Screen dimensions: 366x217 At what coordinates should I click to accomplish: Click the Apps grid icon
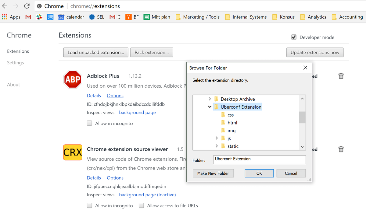point(5,17)
